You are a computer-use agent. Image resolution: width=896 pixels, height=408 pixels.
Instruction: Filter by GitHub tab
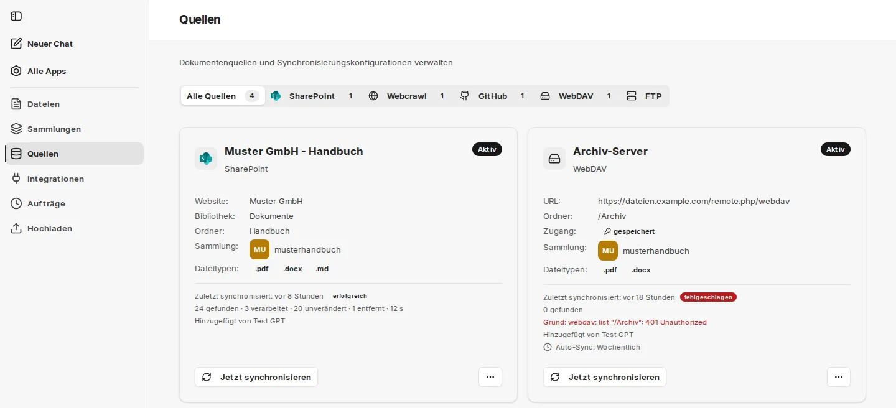(x=494, y=96)
